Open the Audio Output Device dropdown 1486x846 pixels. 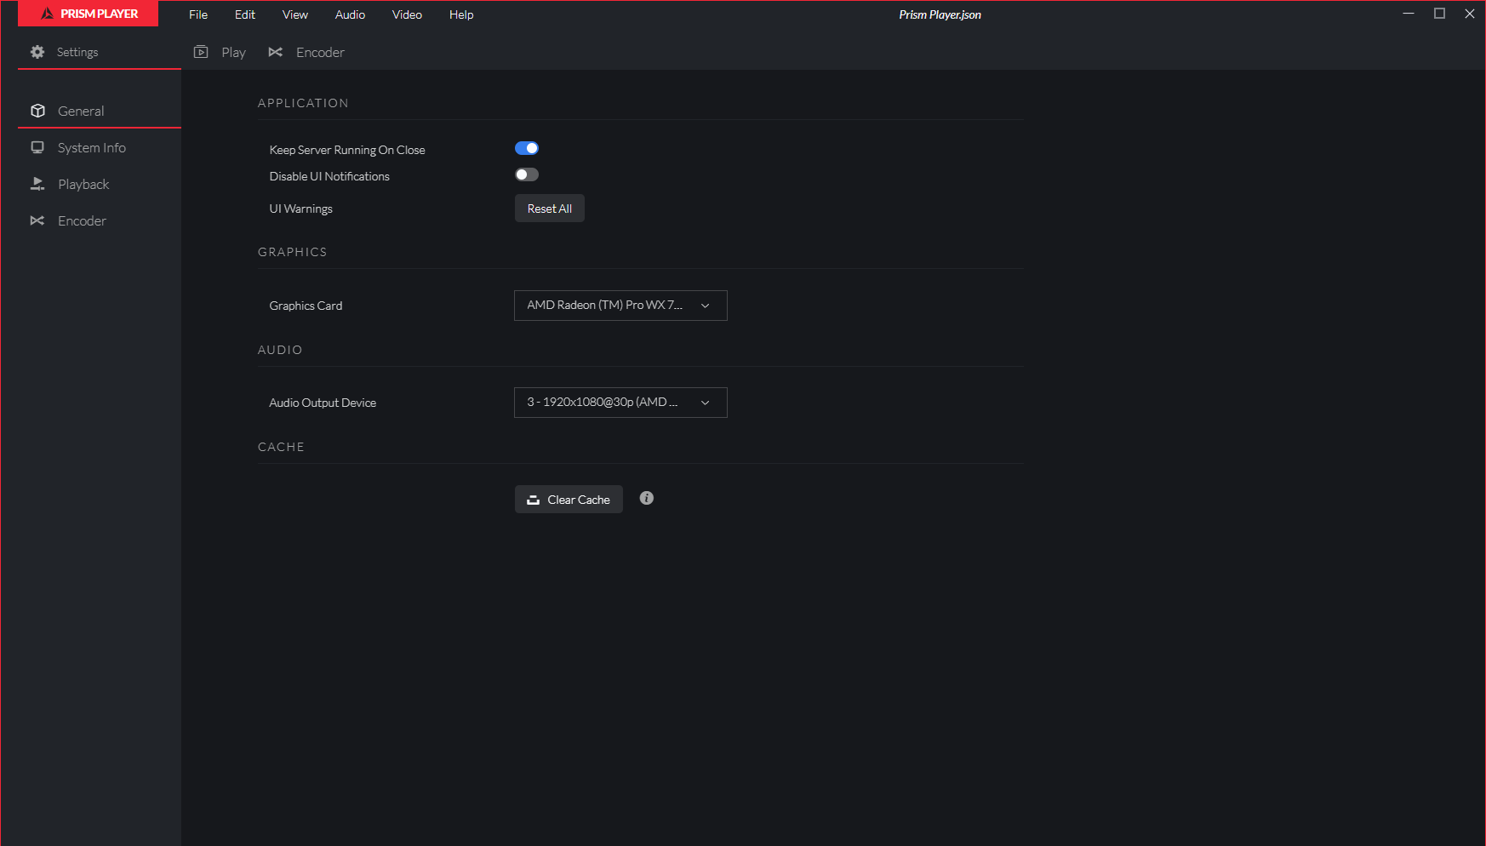620,402
